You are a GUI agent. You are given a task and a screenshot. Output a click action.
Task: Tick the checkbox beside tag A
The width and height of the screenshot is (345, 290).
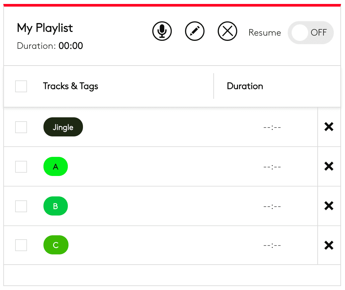[21, 167]
